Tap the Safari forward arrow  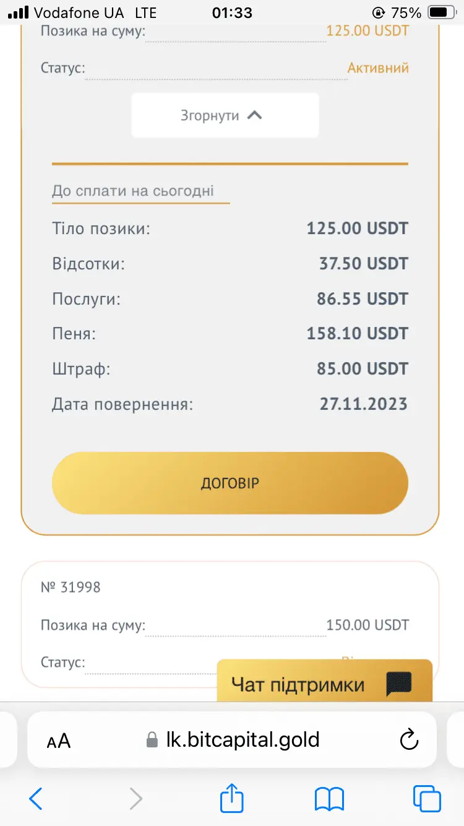pos(135,799)
